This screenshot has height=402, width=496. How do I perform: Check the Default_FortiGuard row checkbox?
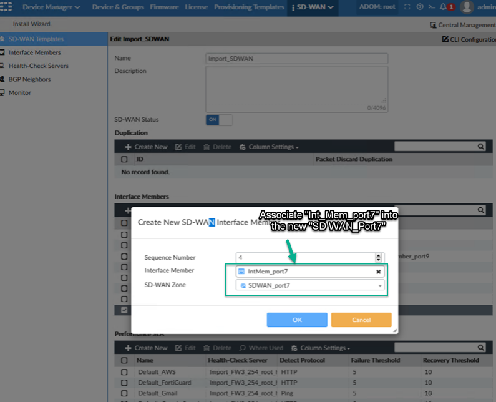[124, 383]
